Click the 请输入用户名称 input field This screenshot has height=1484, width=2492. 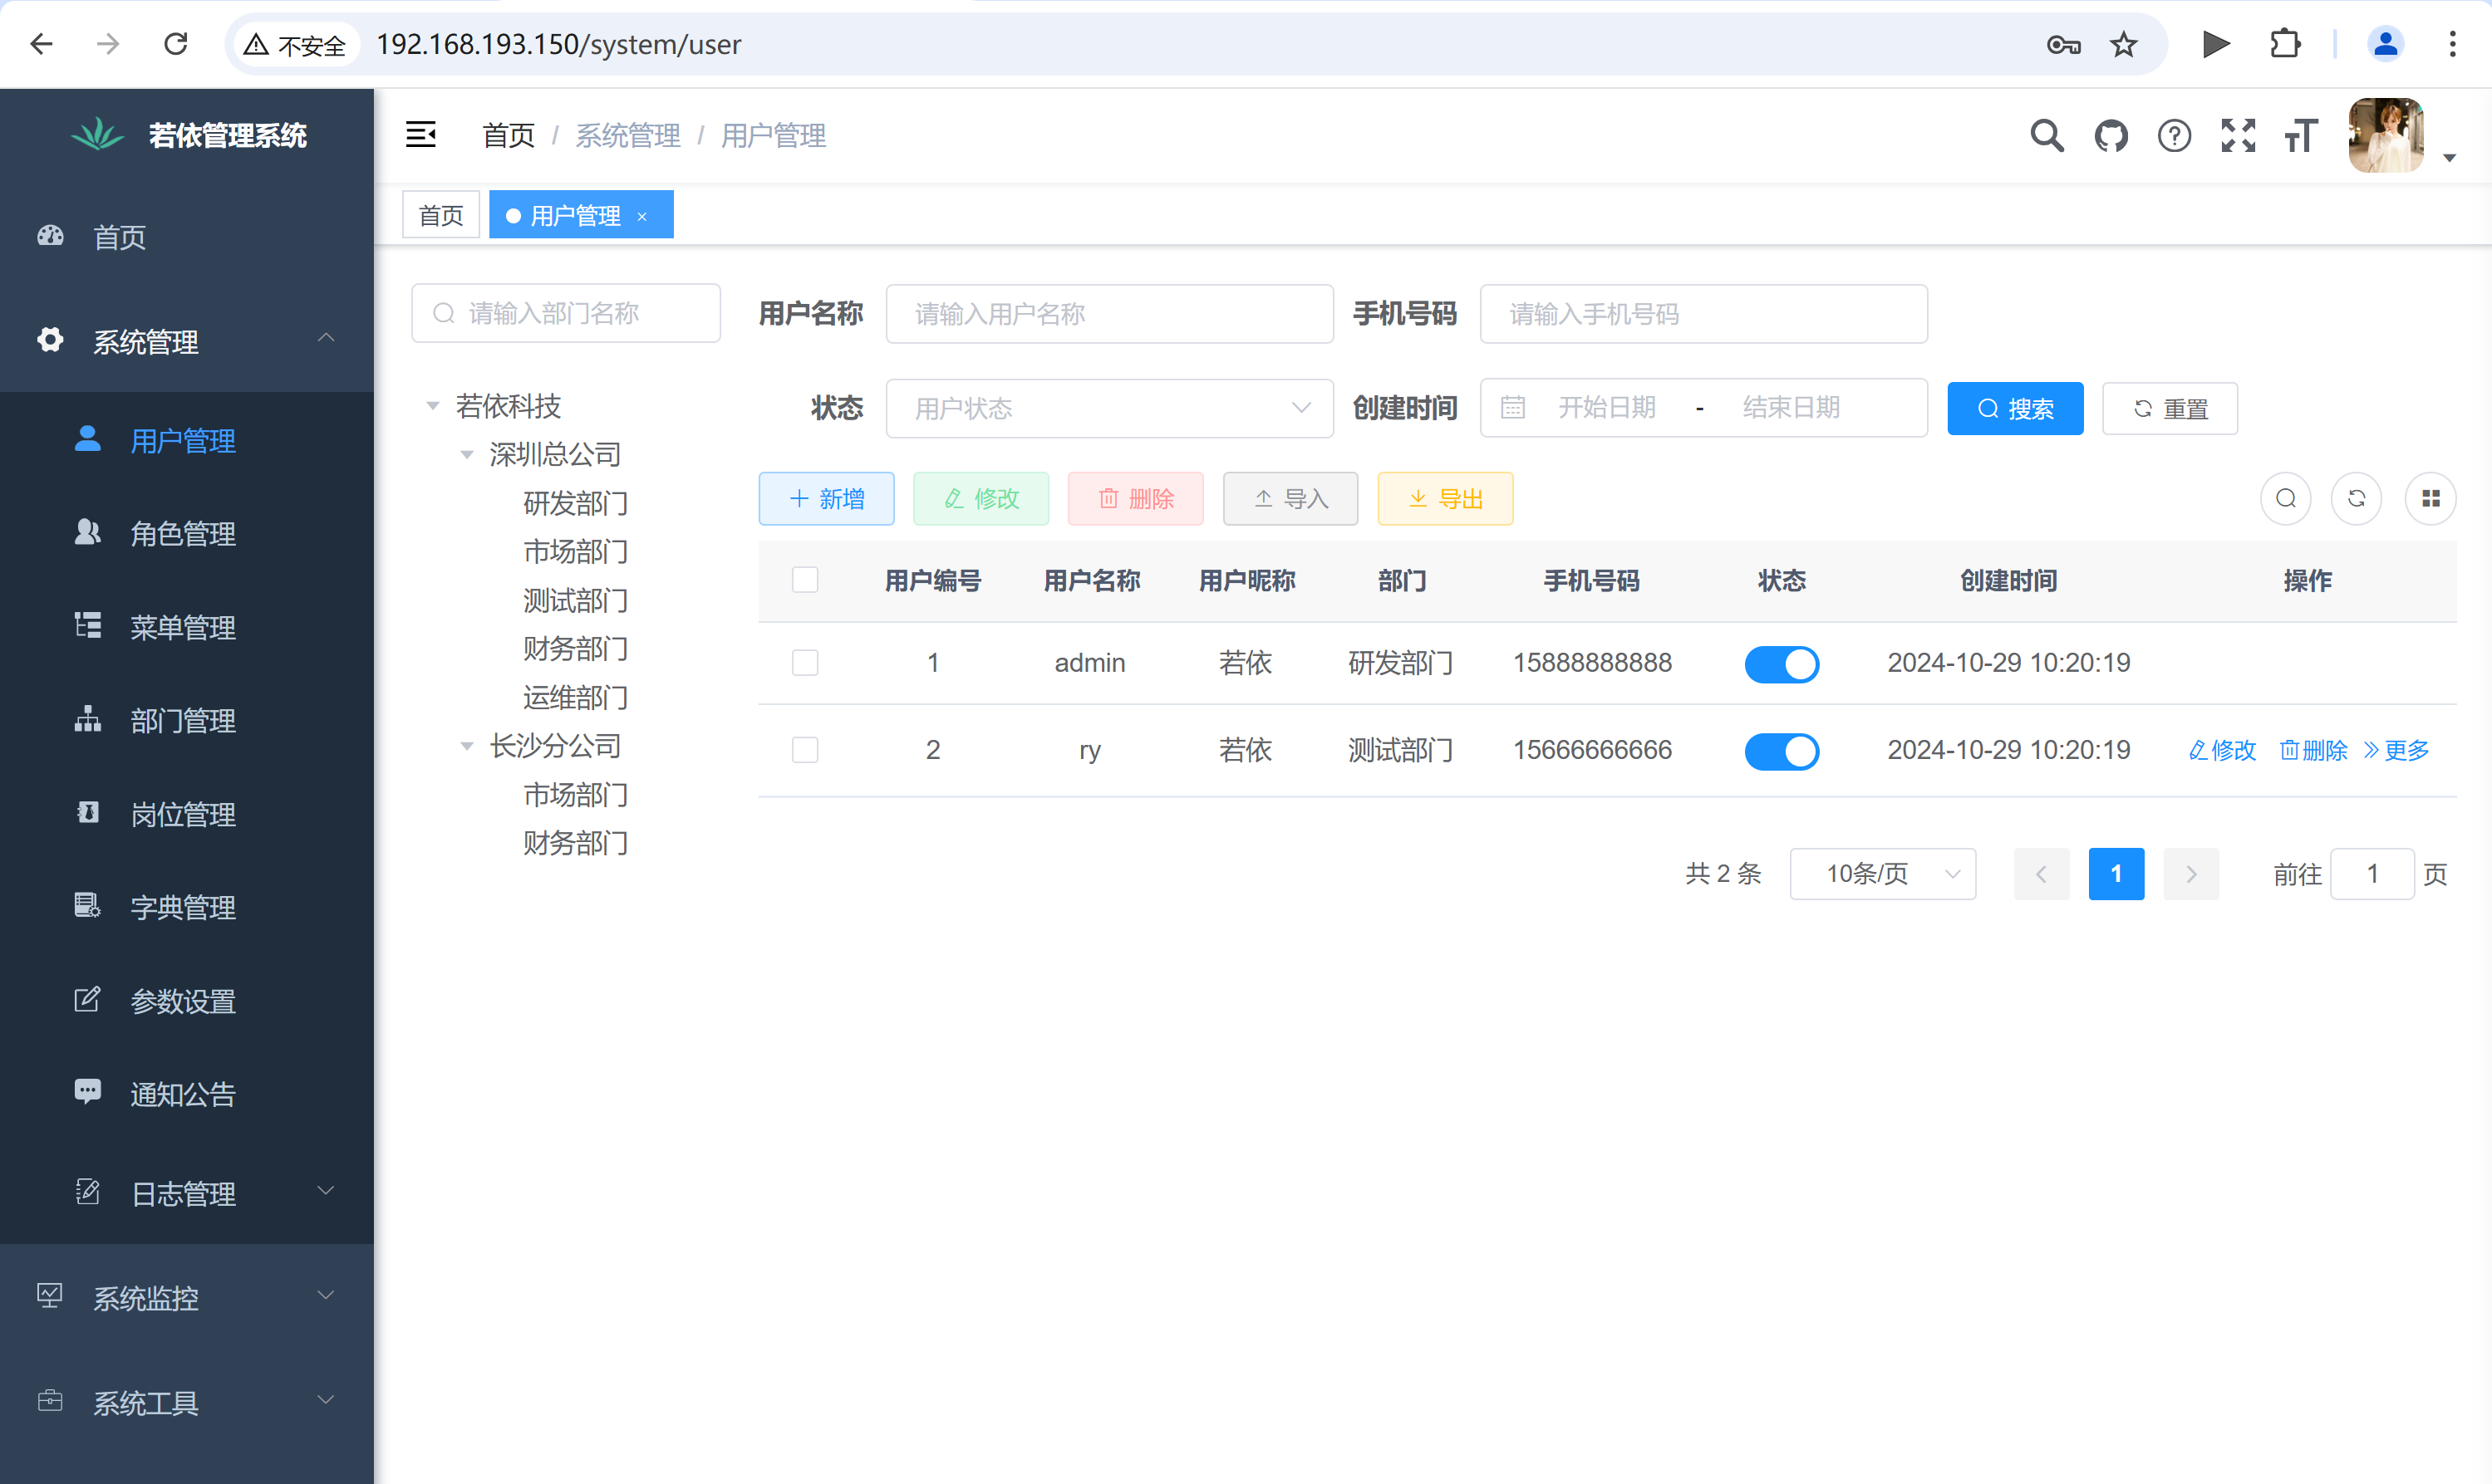click(1109, 314)
